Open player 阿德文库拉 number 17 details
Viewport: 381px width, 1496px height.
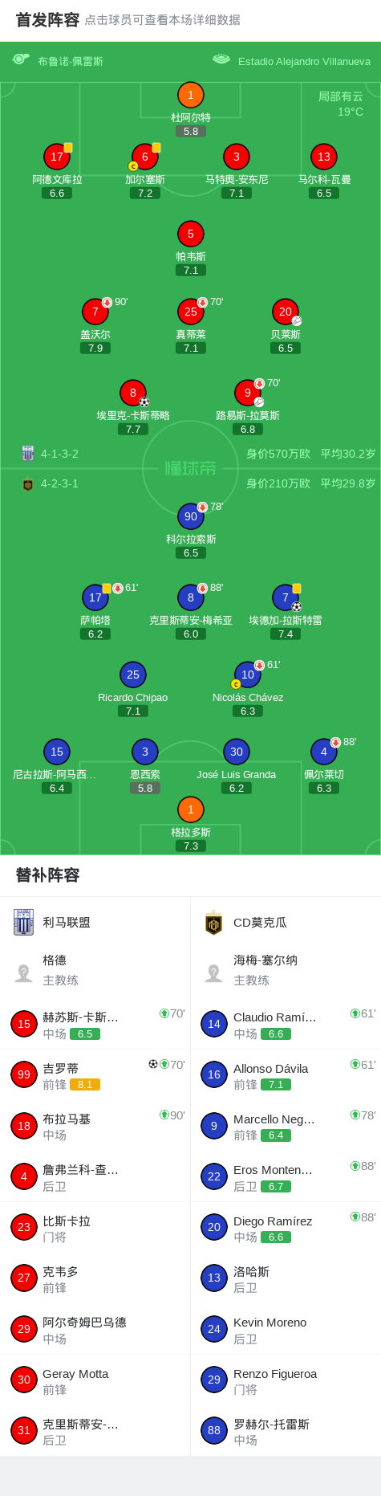click(x=57, y=157)
